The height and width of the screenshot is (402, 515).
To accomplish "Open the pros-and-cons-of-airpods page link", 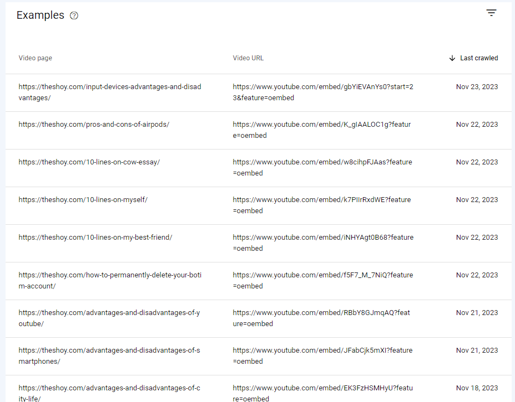I will point(93,124).
